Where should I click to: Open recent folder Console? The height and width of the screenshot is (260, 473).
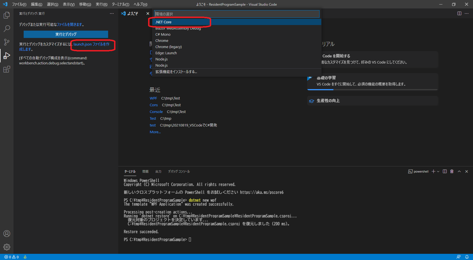tap(156, 112)
